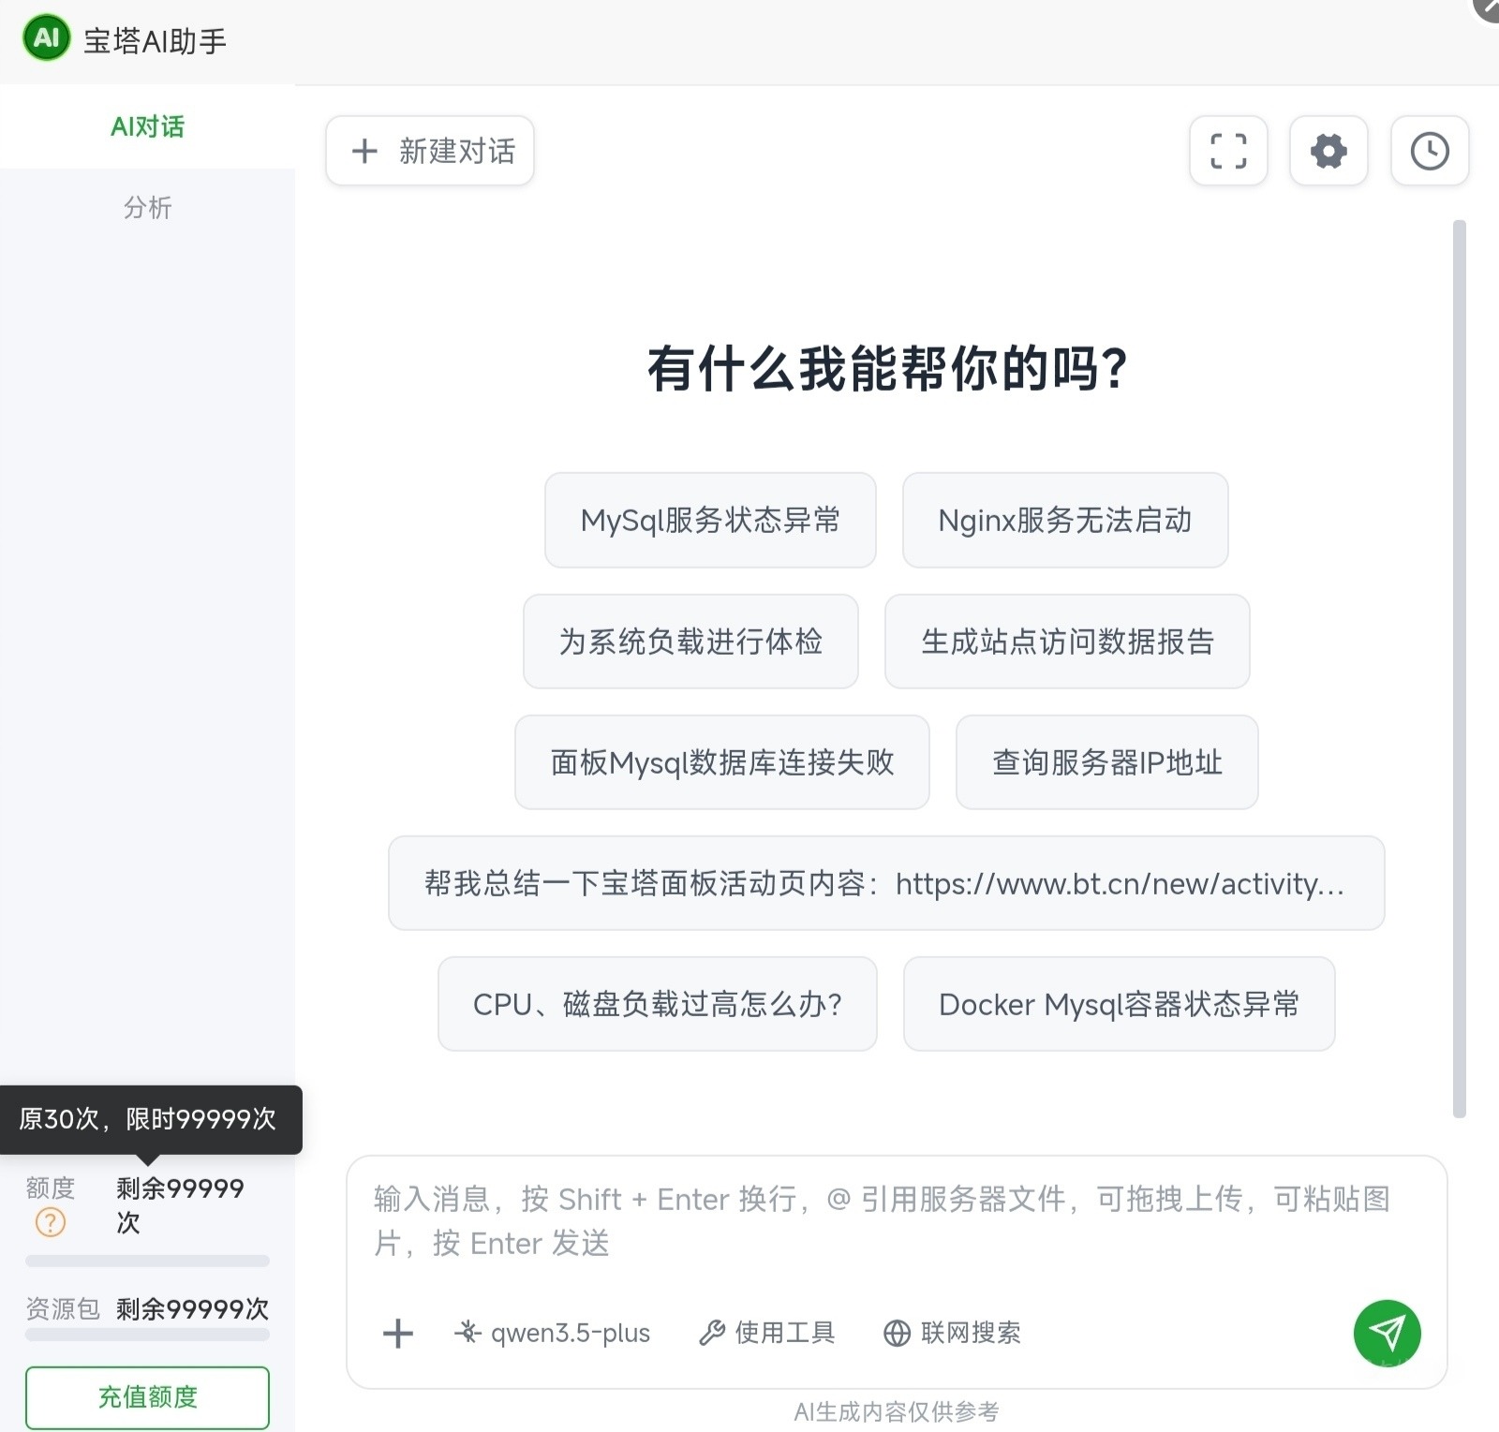This screenshot has height=1432, width=1499.
Task: Click the green send message button
Action: pyautogui.click(x=1387, y=1333)
